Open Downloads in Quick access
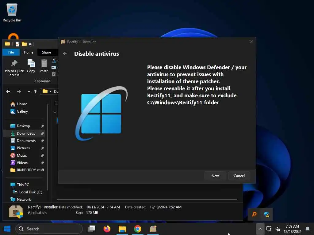 [x=26, y=133]
